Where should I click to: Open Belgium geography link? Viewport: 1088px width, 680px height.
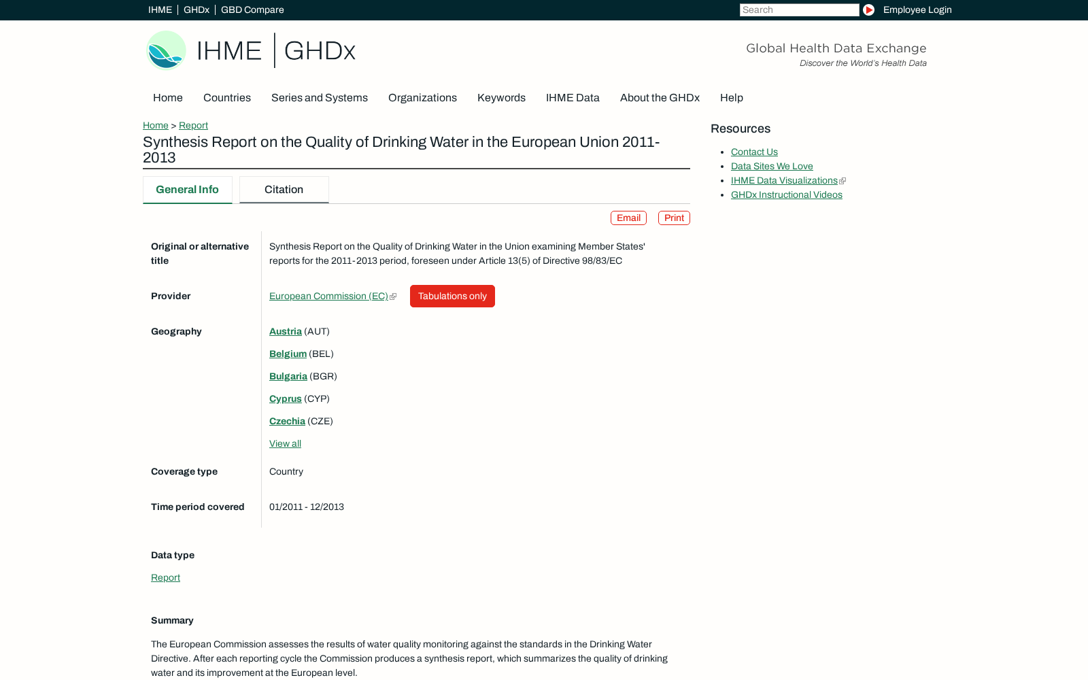(x=288, y=354)
